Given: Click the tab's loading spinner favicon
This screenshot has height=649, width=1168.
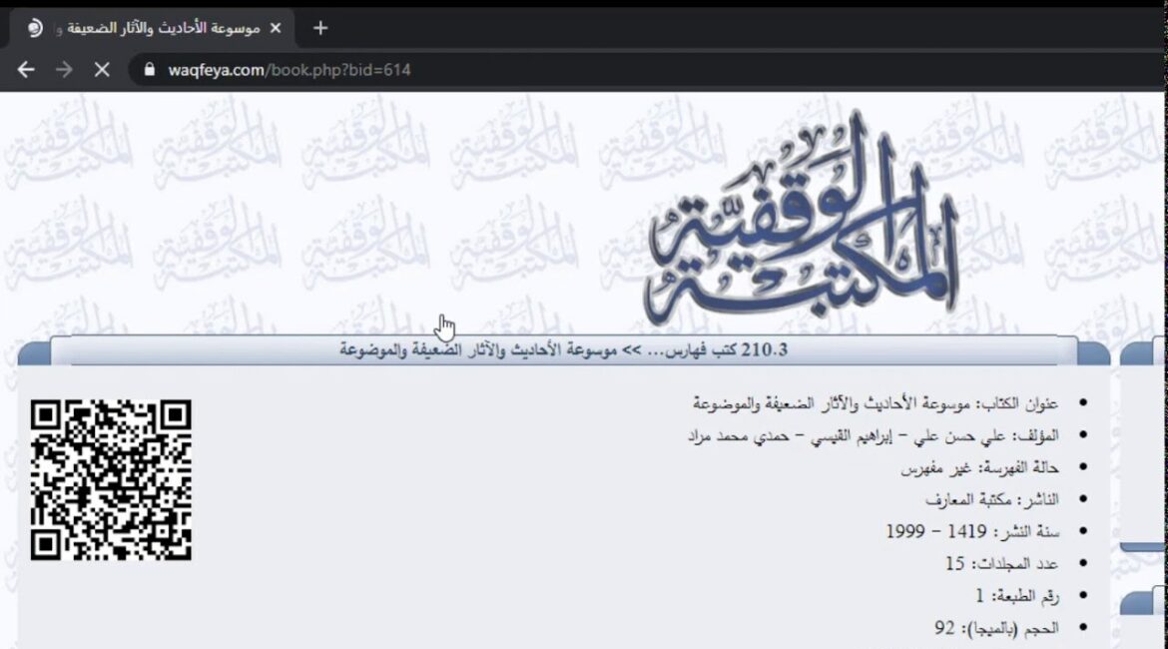Looking at the screenshot, I should point(35,28).
